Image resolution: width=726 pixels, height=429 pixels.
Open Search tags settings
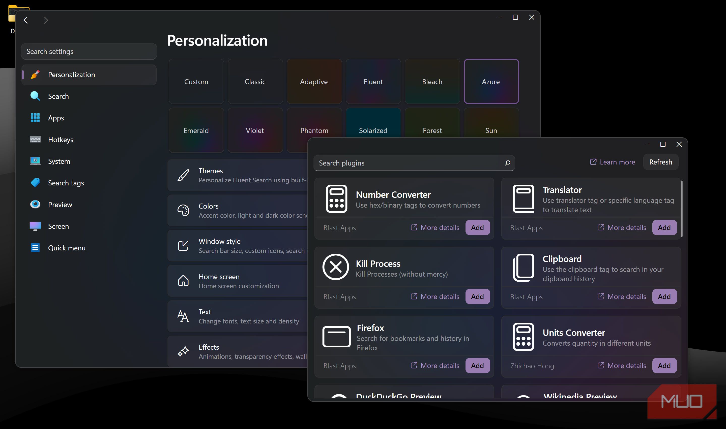(x=89, y=183)
